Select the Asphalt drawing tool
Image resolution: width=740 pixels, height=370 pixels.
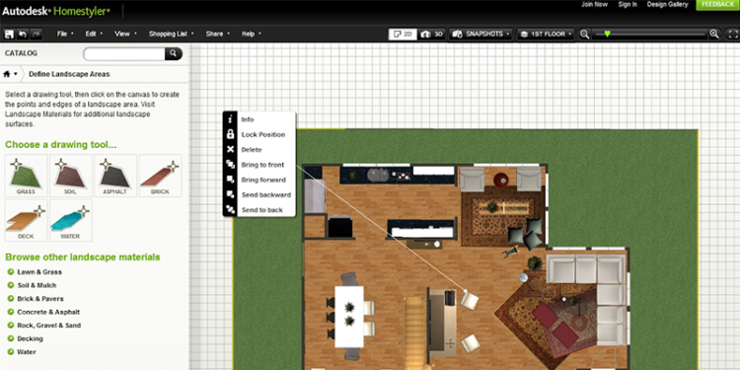(115, 176)
